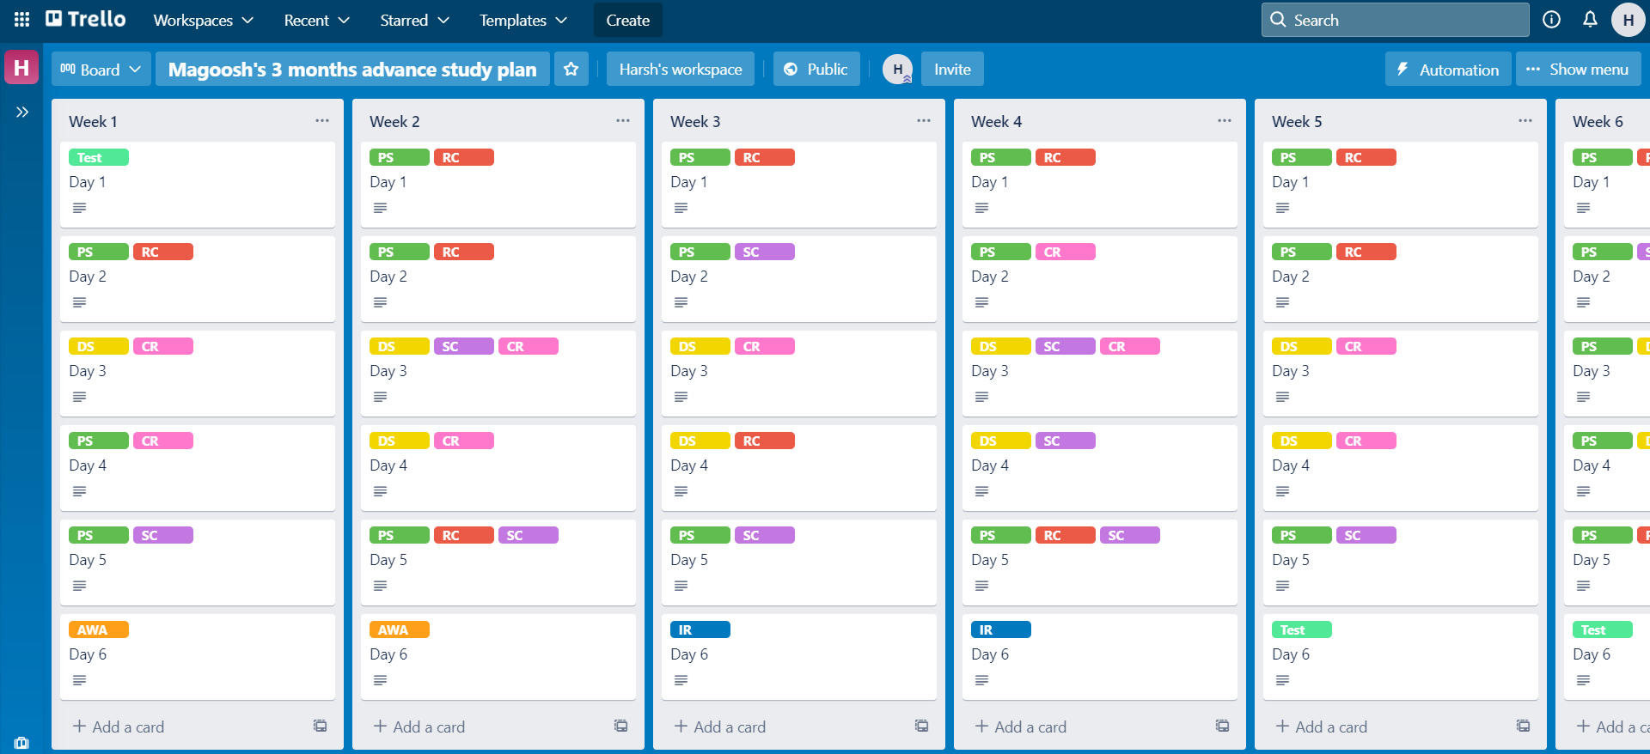Star this board
1650x754 pixels.
coord(571,70)
